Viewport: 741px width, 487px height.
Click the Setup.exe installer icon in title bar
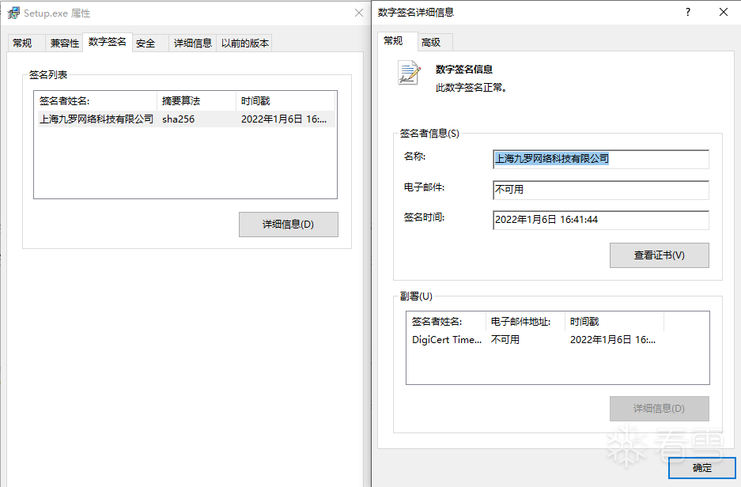(14, 13)
